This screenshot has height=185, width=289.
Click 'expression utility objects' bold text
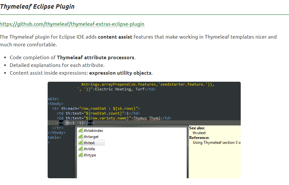tap(120, 73)
